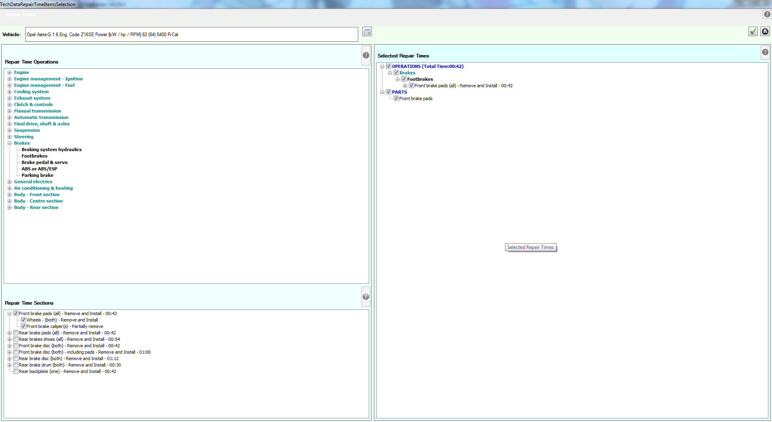Viewport: 772px width, 422px height.
Task: Expand the Engine category node
Action: click(x=10, y=73)
